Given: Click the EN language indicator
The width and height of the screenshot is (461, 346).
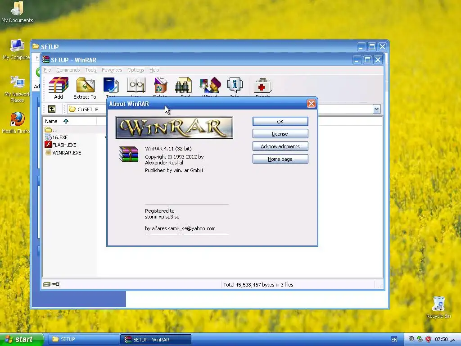Looking at the screenshot, I should click(x=394, y=340).
